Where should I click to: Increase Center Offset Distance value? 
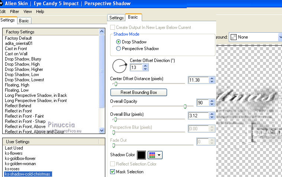pyautogui.click(x=212, y=78)
